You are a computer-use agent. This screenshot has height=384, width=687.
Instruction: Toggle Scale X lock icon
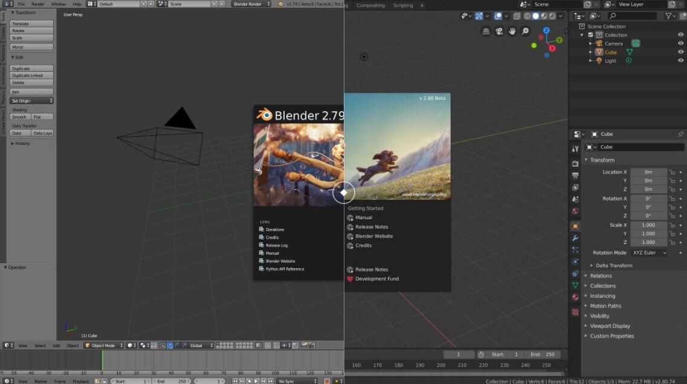(672, 225)
